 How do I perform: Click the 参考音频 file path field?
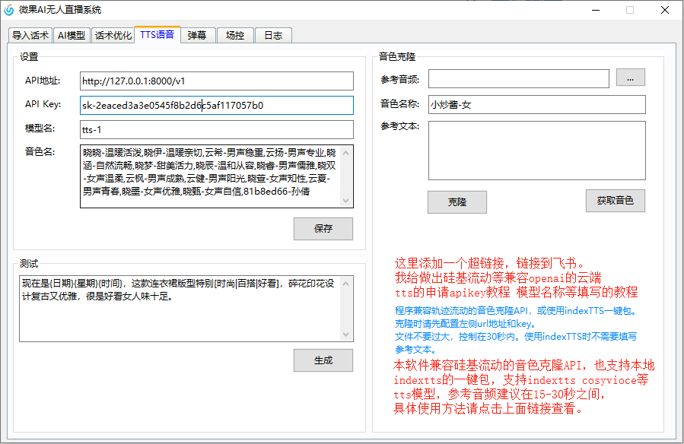518,79
